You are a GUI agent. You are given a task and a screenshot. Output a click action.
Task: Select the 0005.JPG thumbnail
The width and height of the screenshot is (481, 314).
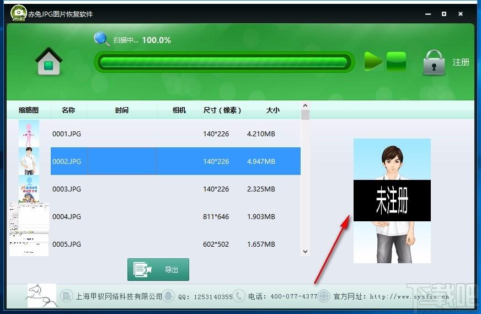(x=29, y=244)
